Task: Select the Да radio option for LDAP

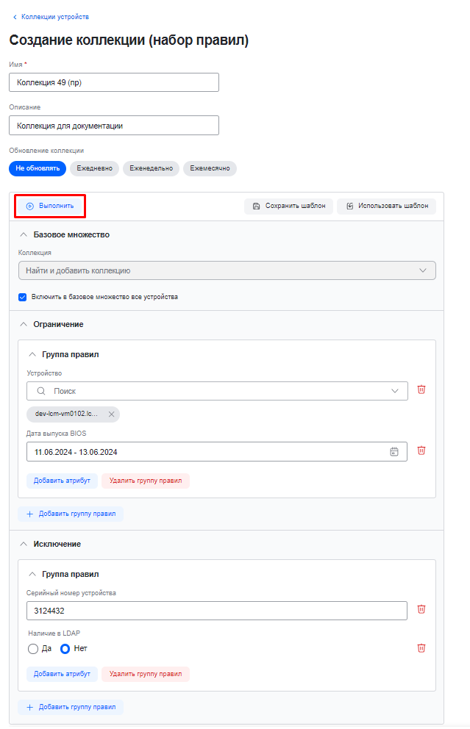Action: point(32,649)
